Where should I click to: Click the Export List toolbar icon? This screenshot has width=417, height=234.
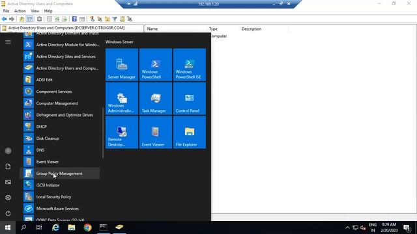coord(65,19)
